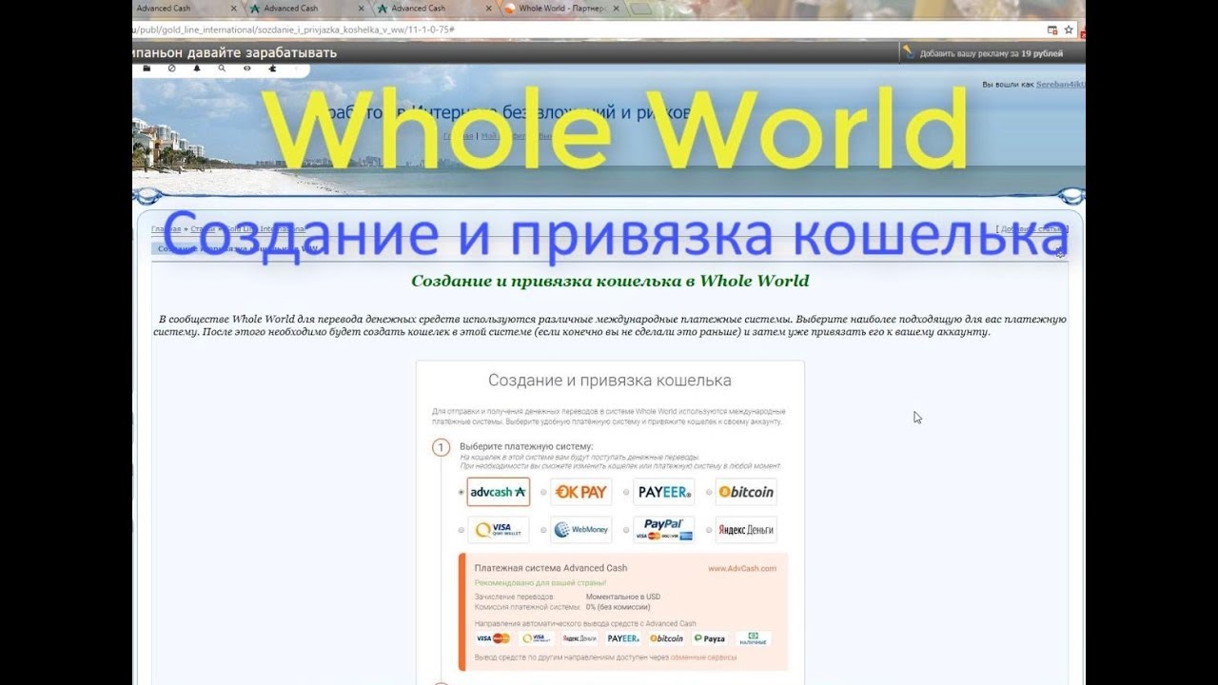1218x685 pixels.
Task: Click the OKPAY payment system logo
Action: click(580, 492)
